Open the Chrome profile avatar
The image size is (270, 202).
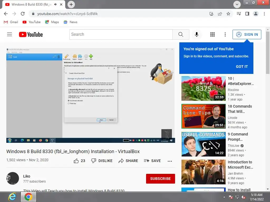256,14
